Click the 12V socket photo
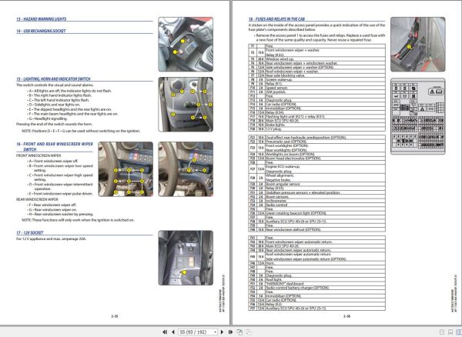The height and width of the screenshot is (337, 462). [x=186, y=258]
